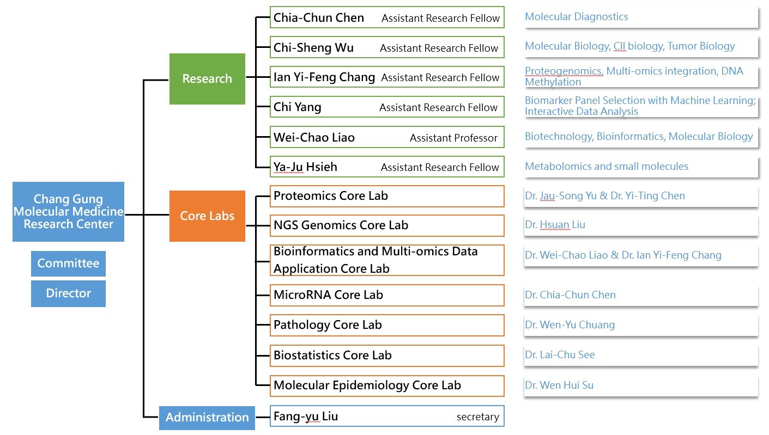Click the Fang-yu Liu secretary box
This screenshot has height=435, width=769.
[386, 416]
